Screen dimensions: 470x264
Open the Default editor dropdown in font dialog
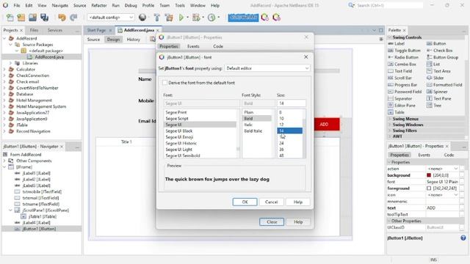(x=267, y=68)
